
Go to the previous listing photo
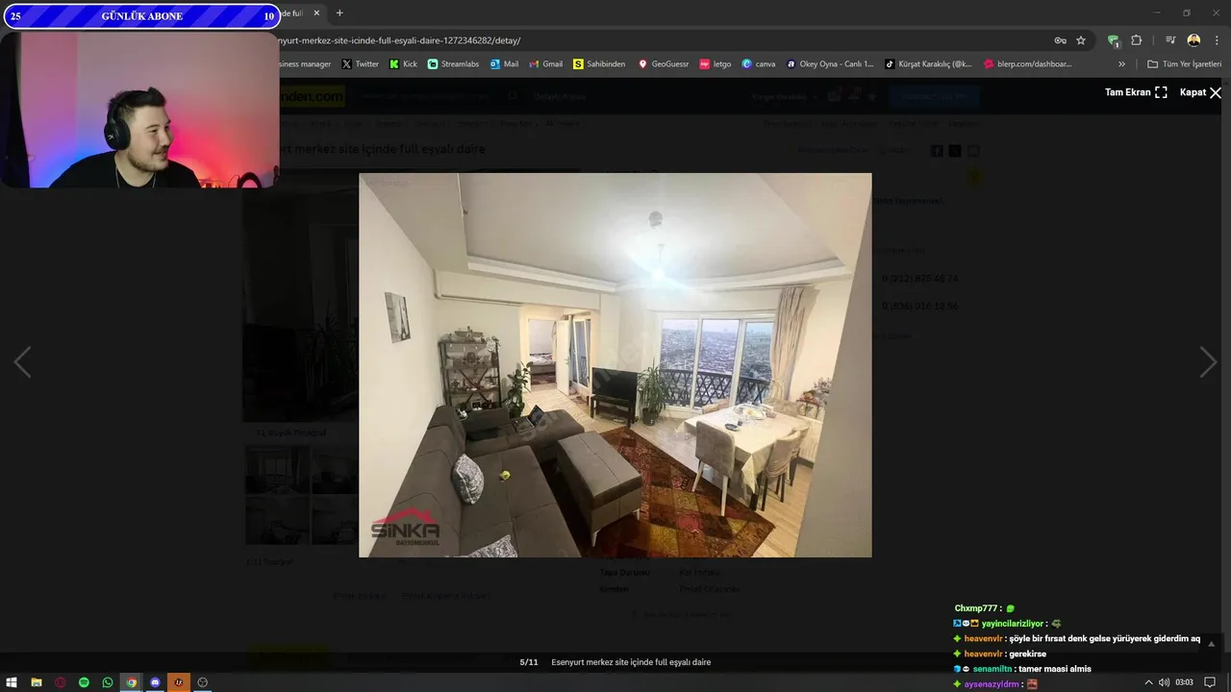click(x=22, y=362)
